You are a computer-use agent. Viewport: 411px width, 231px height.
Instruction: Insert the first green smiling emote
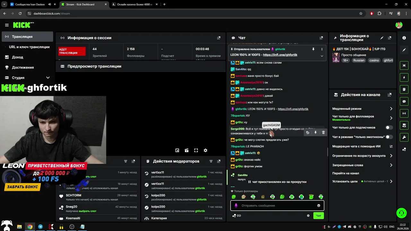[x=234, y=197]
